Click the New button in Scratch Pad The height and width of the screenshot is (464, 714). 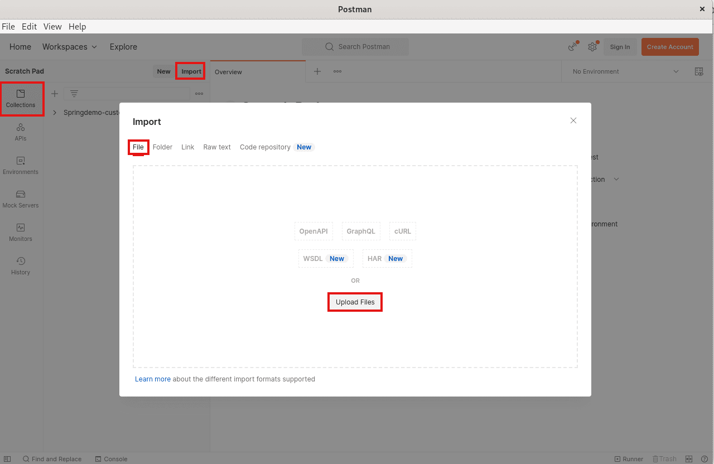tap(163, 71)
